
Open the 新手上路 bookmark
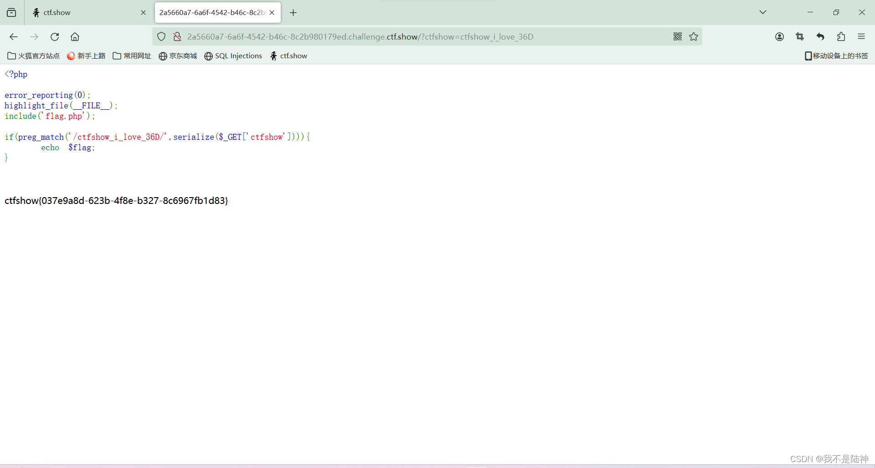tap(86, 56)
